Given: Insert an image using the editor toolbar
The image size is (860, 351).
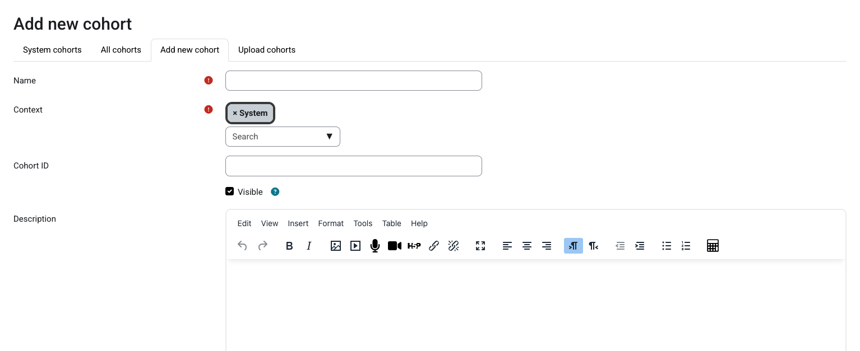Looking at the screenshot, I should (x=335, y=246).
